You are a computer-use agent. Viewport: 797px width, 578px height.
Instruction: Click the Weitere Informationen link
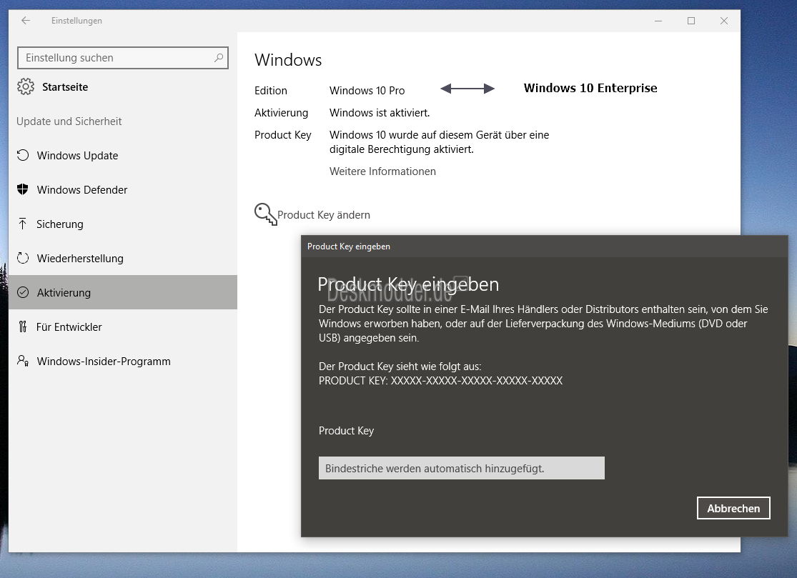pyautogui.click(x=382, y=171)
